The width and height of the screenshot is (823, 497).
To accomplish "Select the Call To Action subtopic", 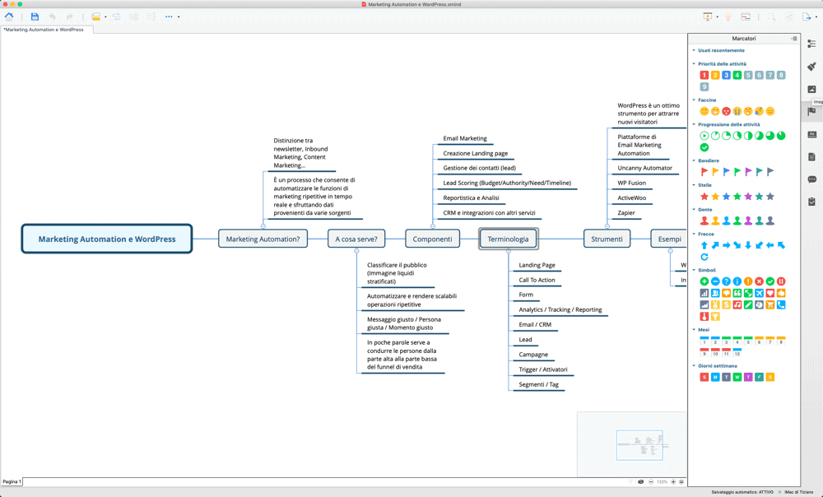I will (x=537, y=281).
